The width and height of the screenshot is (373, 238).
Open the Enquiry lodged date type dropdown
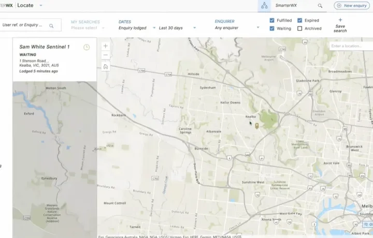137,28
